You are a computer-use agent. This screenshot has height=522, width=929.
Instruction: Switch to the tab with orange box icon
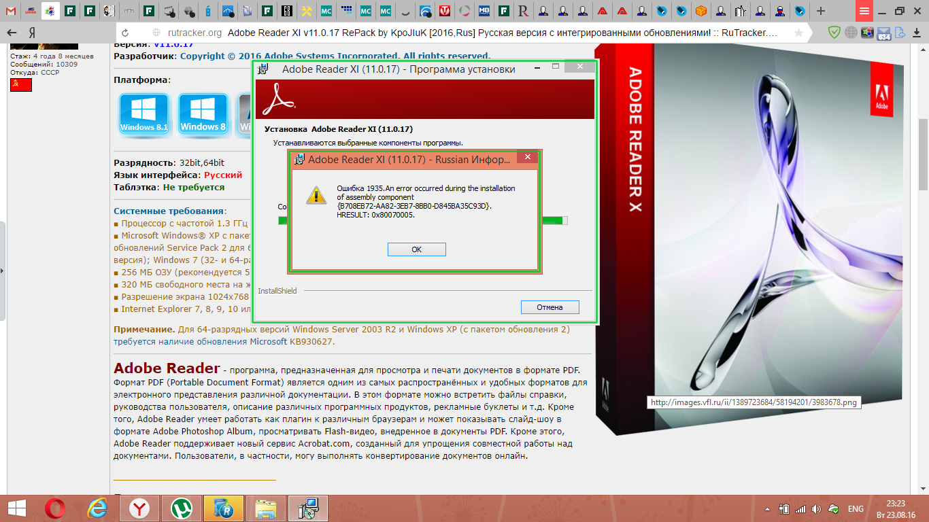click(701, 11)
